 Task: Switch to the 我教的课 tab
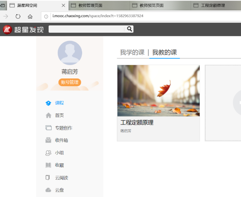pos(164,52)
